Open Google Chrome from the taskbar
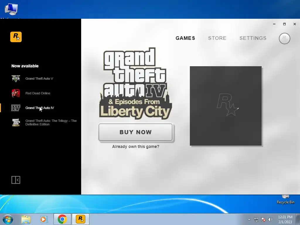 click(62, 219)
